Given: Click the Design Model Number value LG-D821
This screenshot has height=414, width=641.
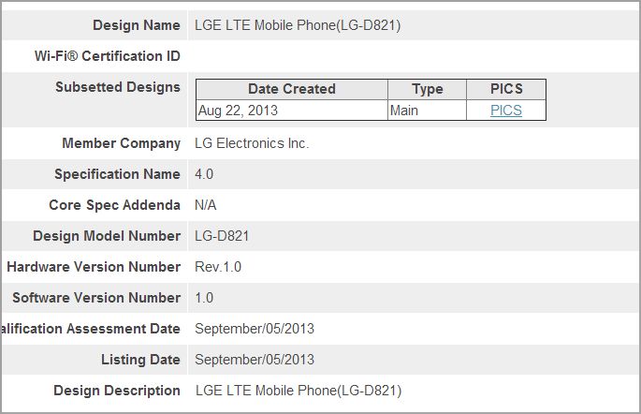Looking at the screenshot, I should [222, 236].
